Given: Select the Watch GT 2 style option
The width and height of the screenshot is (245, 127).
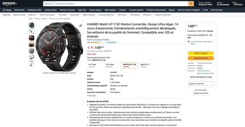Looking at the screenshot, I should 147,65.
